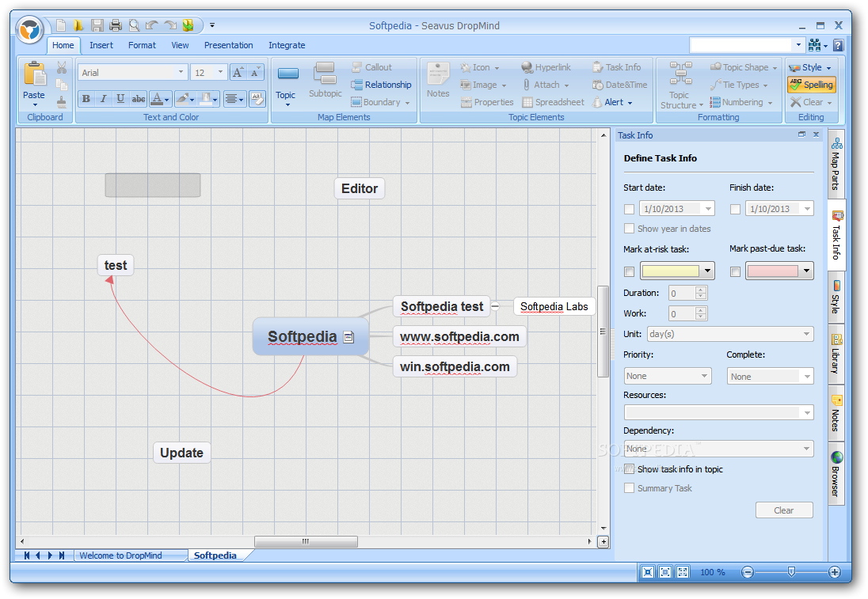
Task: Enable the Finish date checkbox
Action: [735, 209]
